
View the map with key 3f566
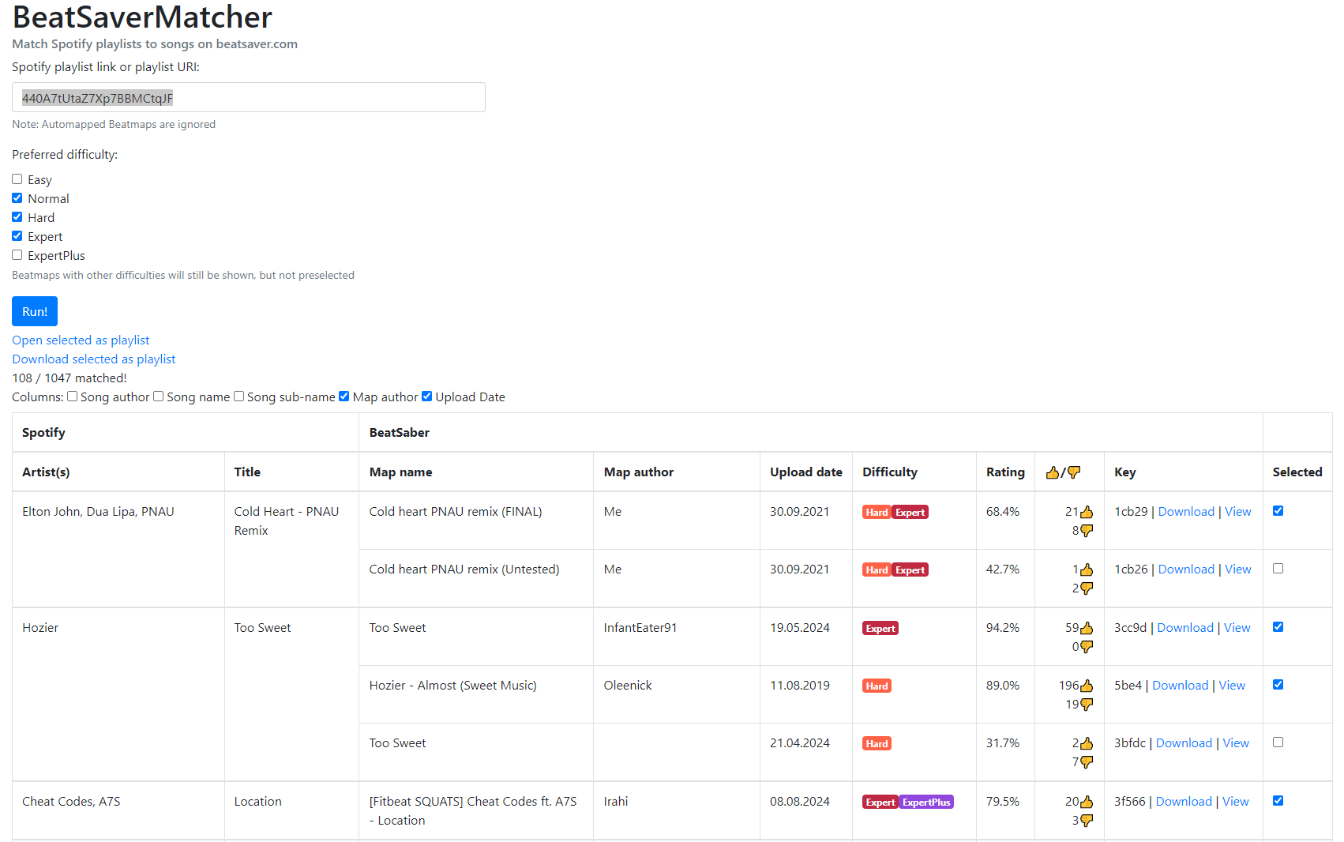(x=1236, y=802)
